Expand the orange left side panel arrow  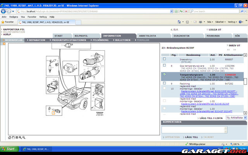click(x=4, y=44)
